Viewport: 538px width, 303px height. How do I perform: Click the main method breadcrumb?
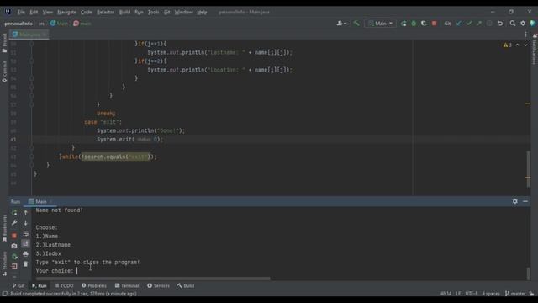pos(82,24)
